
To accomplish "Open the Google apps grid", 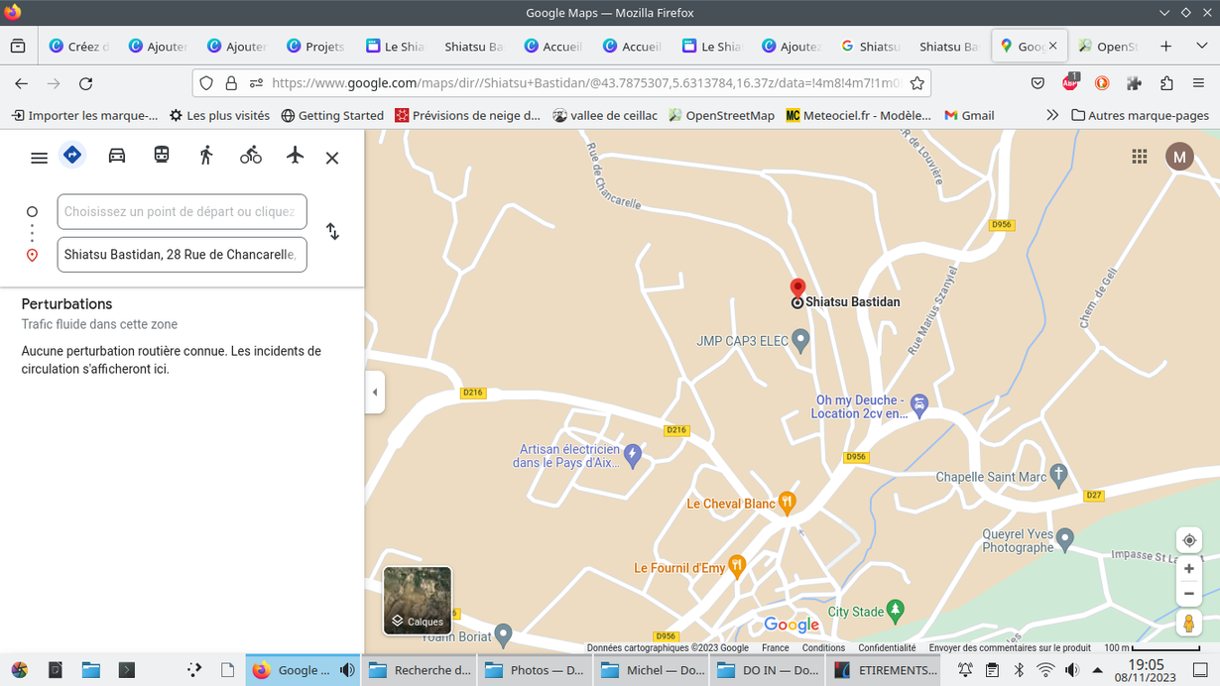I will pos(1139,157).
